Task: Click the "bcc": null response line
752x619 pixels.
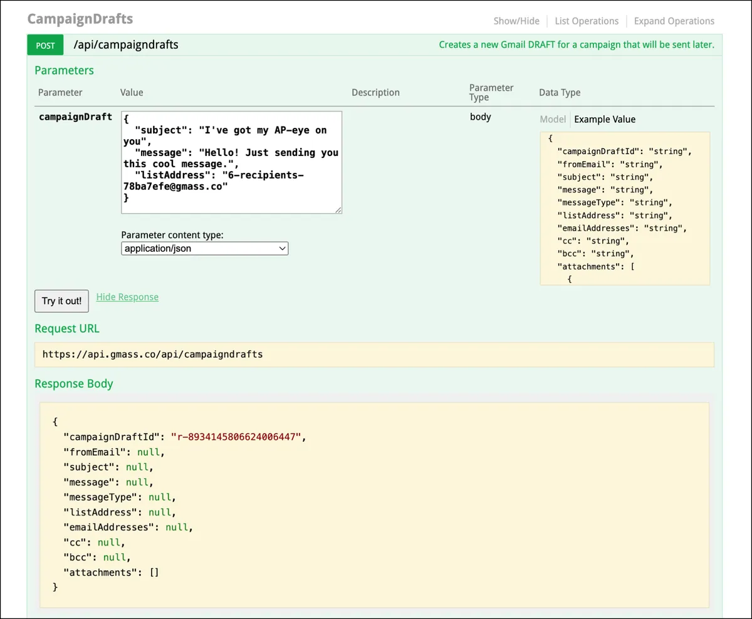Action: pyautogui.click(x=97, y=557)
